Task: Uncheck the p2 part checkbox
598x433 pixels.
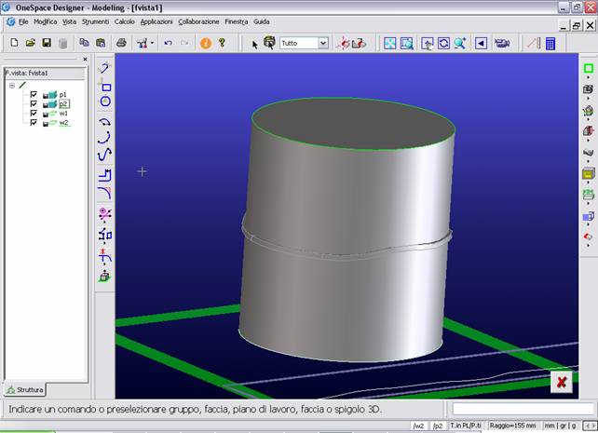Action: tap(34, 103)
